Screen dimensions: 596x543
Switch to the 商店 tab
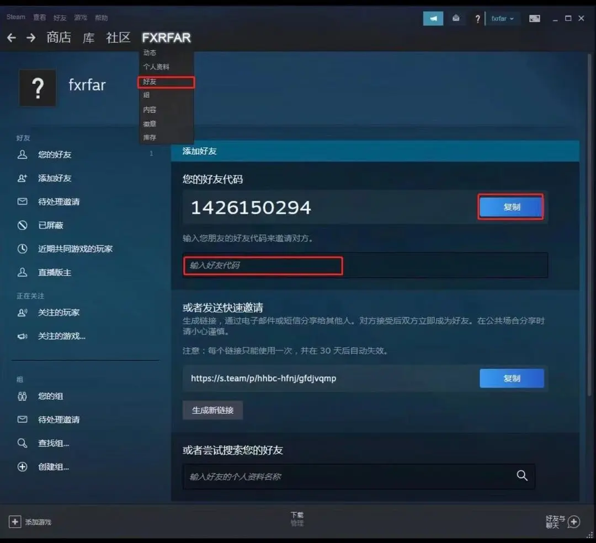point(58,37)
